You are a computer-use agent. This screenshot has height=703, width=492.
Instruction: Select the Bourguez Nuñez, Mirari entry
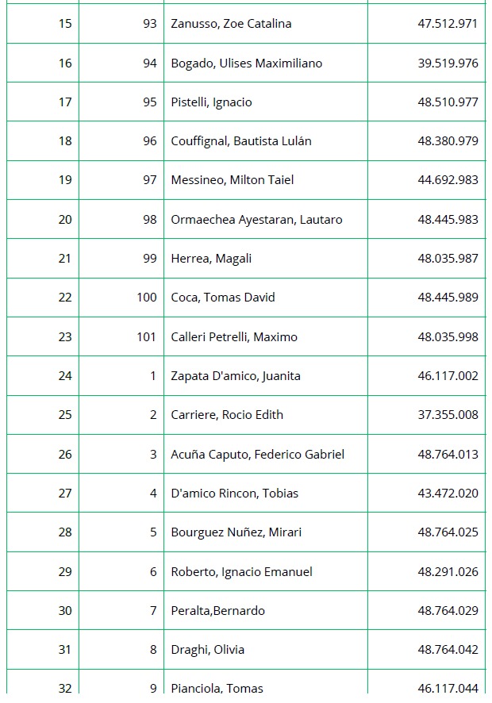pos(236,532)
